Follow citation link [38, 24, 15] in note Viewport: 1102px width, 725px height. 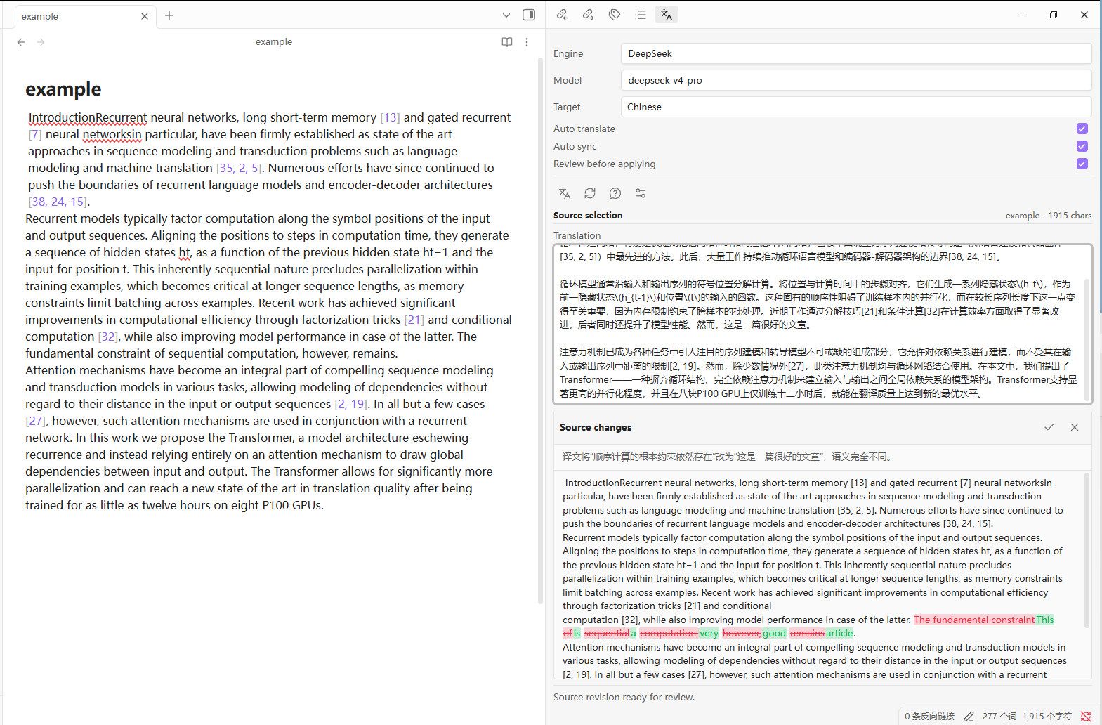pos(58,202)
